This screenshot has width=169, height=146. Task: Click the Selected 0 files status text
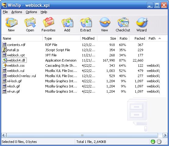click(x=19, y=142)
